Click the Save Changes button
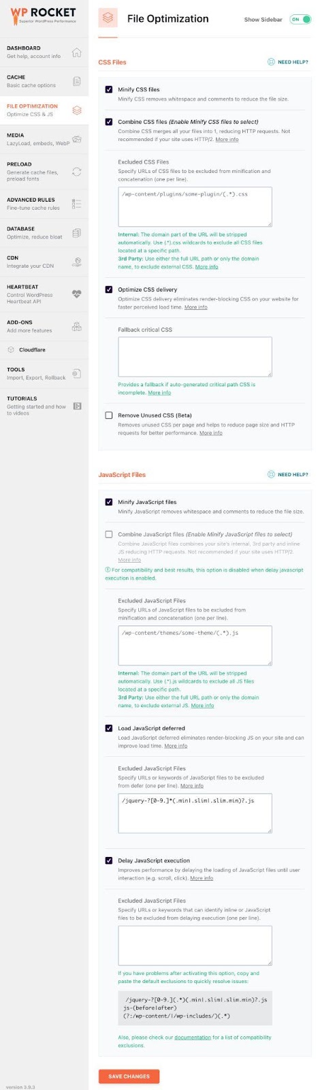The height and width of the screenshot is (1090, 318). [x=129, y=1076]
